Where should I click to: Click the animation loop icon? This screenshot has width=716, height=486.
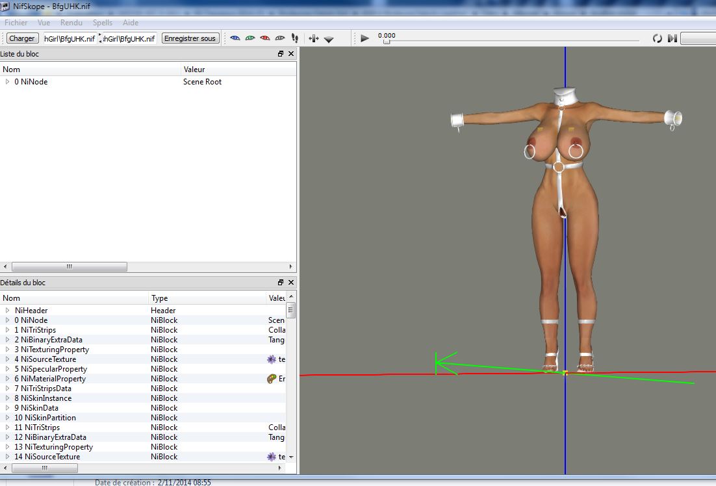[x=658, y=38]
